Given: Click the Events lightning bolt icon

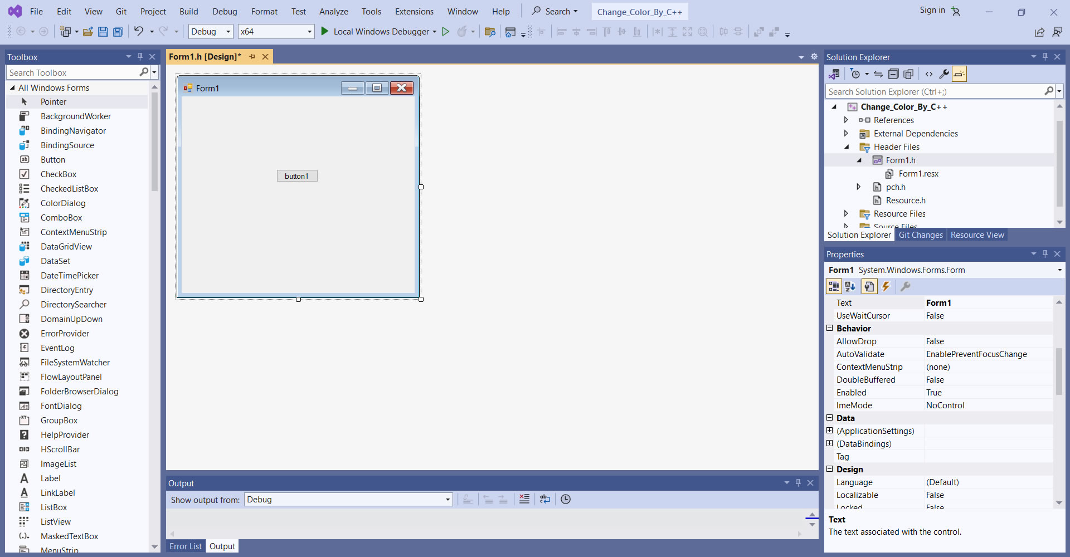Looking at the screenshot, I should (886, 286).
